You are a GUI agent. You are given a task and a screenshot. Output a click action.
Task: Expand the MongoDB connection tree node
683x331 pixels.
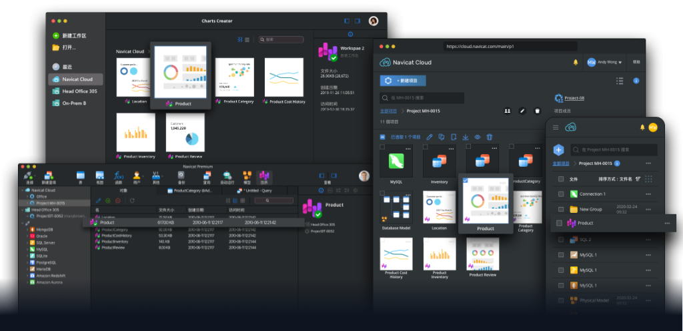pos(27,229)
